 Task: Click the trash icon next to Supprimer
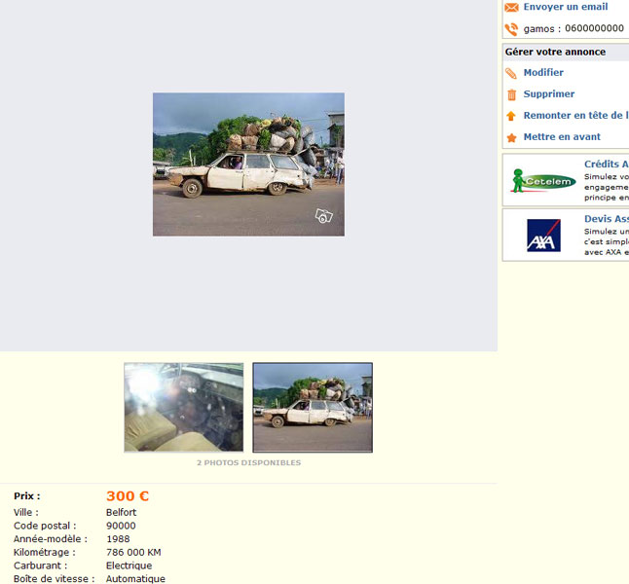point(511,94)
